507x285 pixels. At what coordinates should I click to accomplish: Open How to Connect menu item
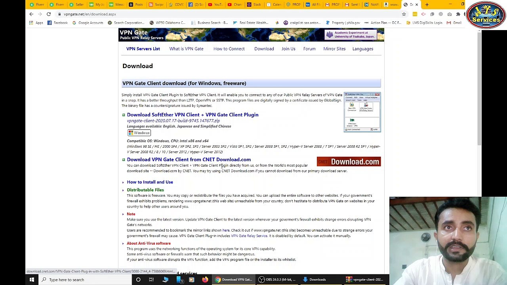(x=229, y=49)
